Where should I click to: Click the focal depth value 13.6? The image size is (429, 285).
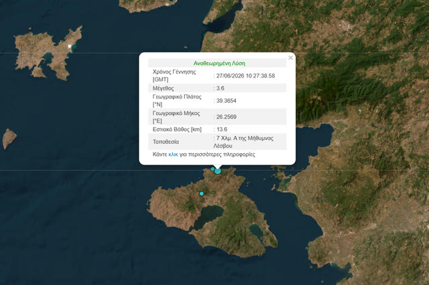tap(222, 129)
